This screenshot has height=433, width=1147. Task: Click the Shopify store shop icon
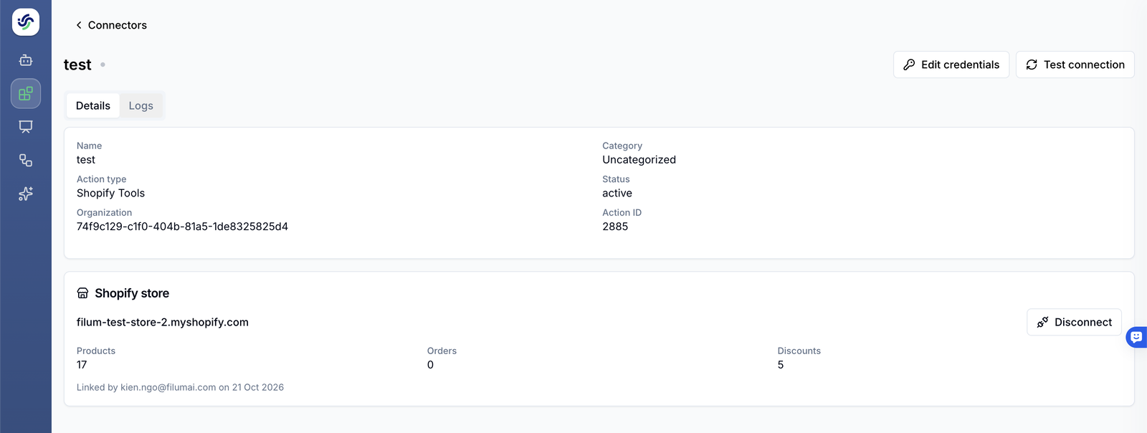[x=82, y=293]
